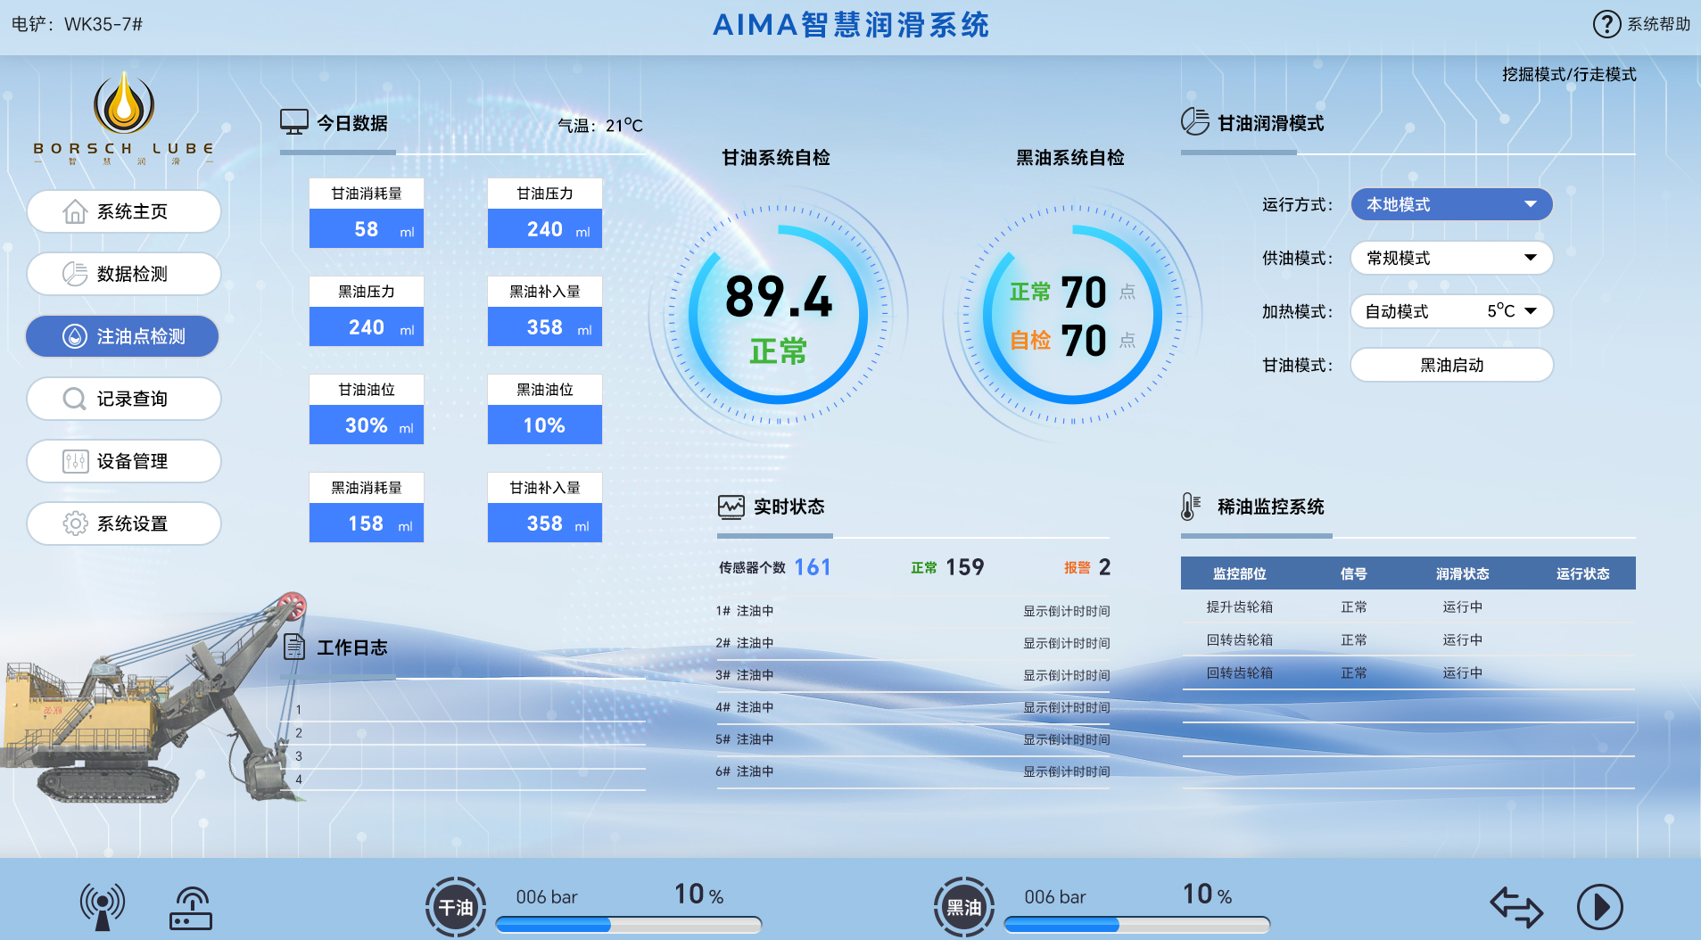The height and width of the screenshot is (940, 1701).
Task: Click the play button at bottom right
Action: (x=1599, y=907)
